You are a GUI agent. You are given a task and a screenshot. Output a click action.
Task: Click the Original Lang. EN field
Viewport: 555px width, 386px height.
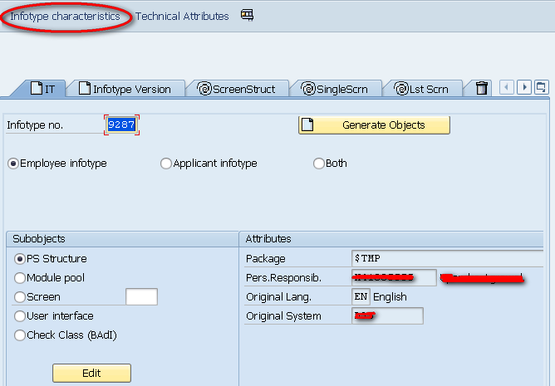point(361,296)
